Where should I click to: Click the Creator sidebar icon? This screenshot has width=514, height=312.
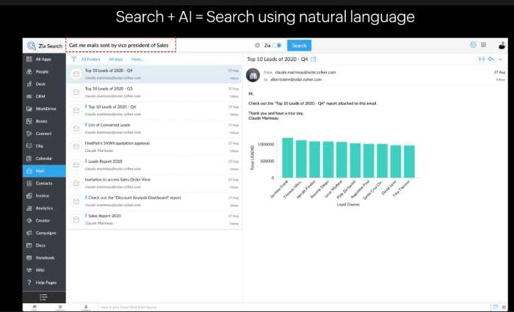pos(29,220)
